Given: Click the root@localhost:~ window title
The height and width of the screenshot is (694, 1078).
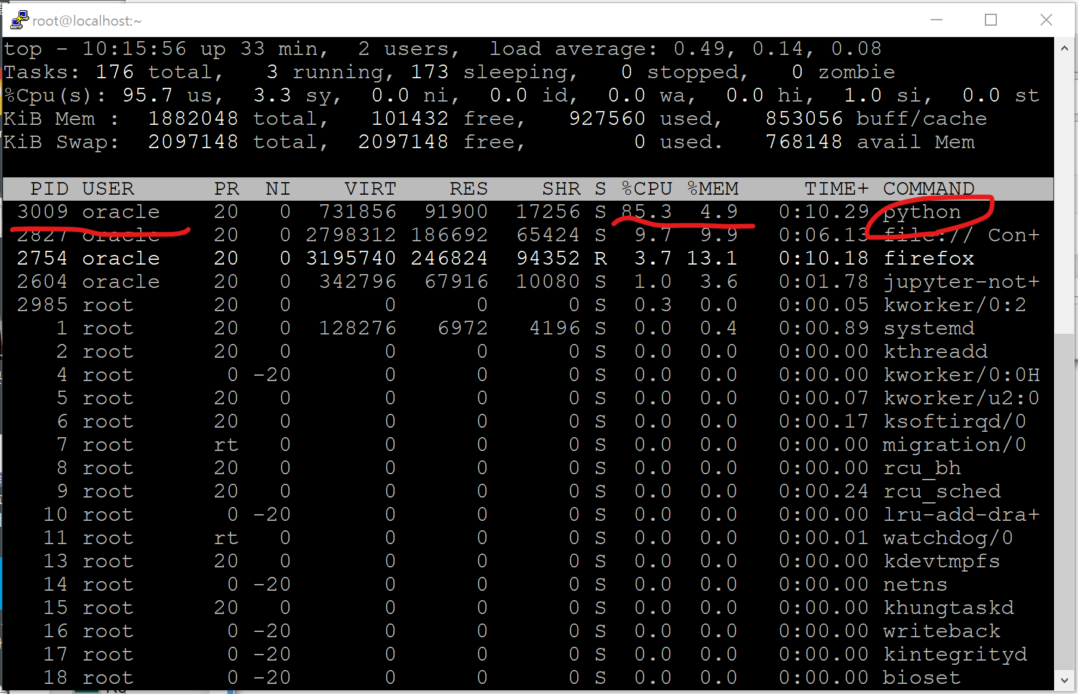Looking at the screenshot, I should pos(87,21).
